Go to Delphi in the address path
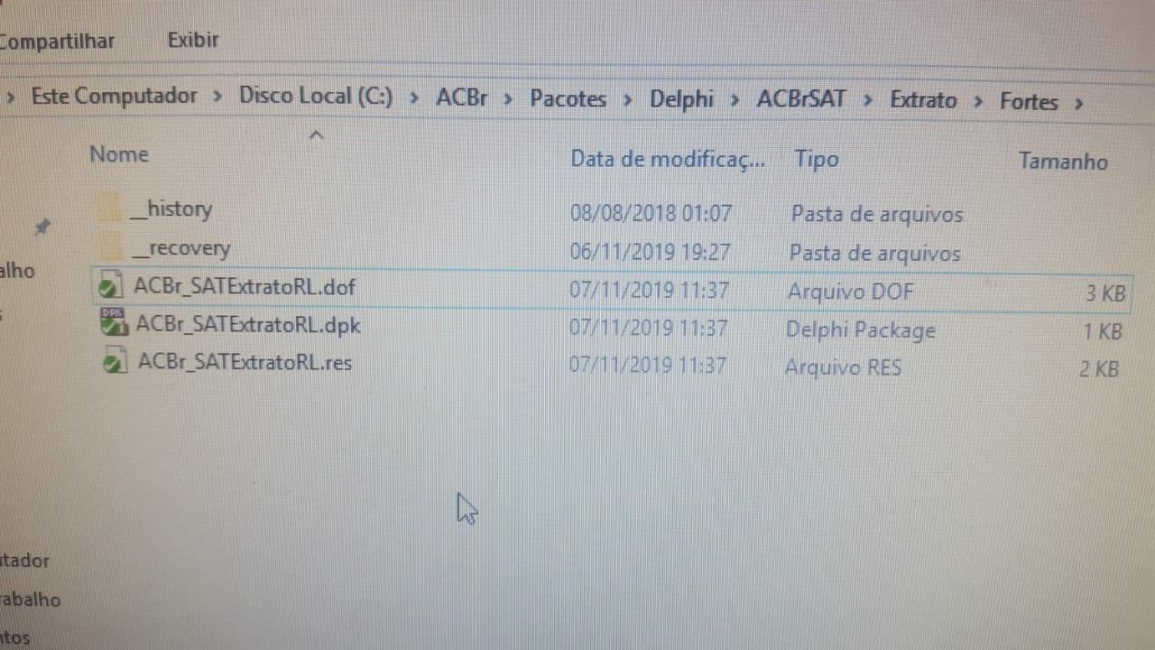The image size is (1155, 650). coord(681,99)
